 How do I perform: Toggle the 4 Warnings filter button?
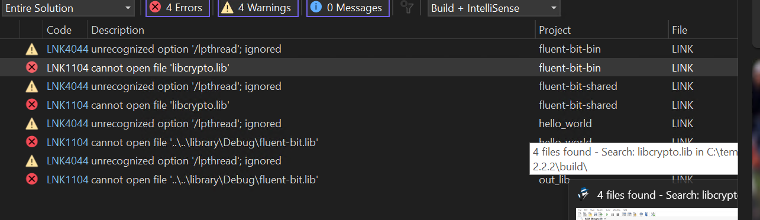(258, 8)
